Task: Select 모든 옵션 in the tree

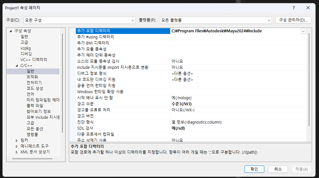Action: pyautogui.click(x=35, y=129)
